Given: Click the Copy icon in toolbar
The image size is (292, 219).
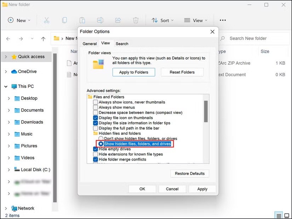Looking at the screenshot, I should 64,20.
